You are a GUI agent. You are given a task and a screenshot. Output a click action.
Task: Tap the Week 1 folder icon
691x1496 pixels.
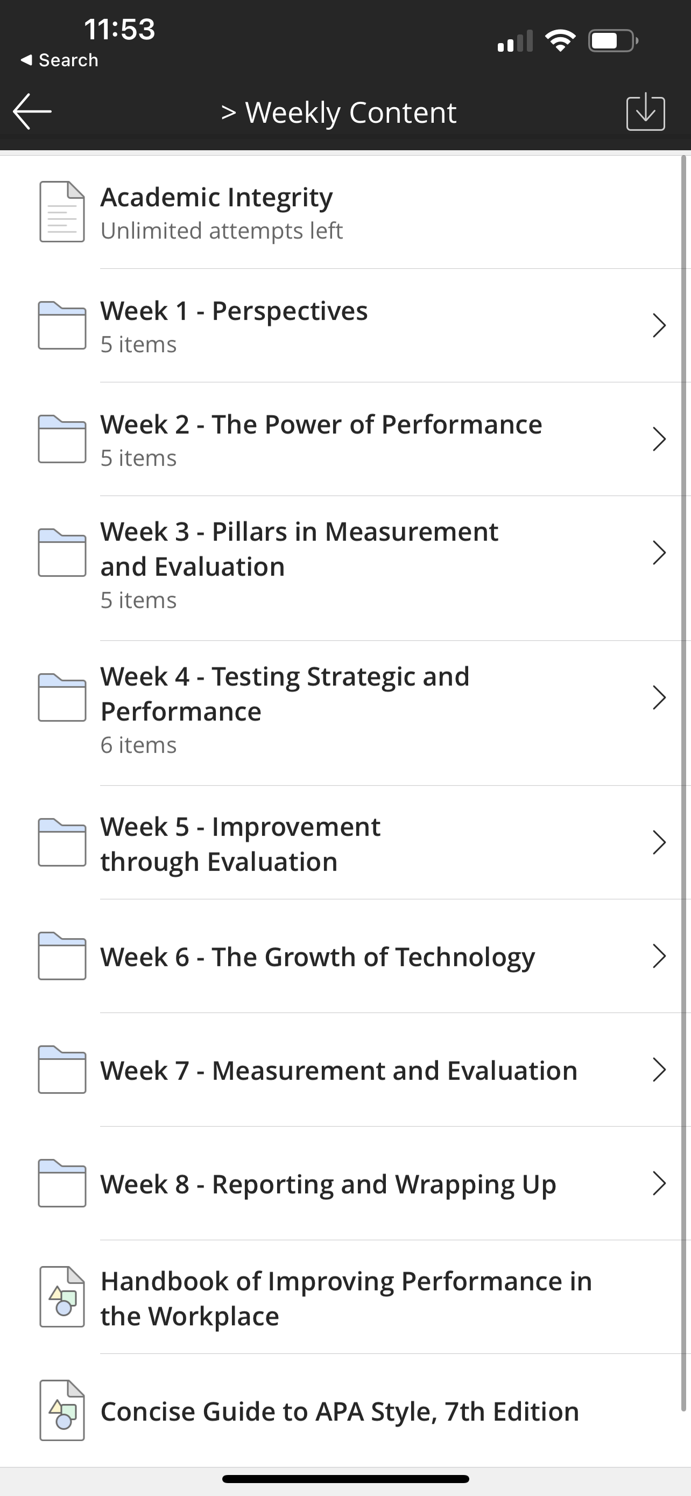[62, 325]
